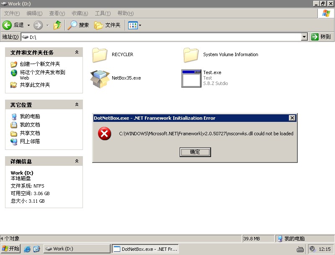Open the Search (搜索) toolbar button

[x=78, y=25]
